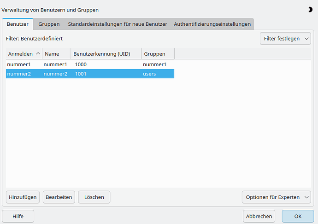Select the Benutzer tab
This screenshot has height=224, width=318.
(x=18, y=24)
